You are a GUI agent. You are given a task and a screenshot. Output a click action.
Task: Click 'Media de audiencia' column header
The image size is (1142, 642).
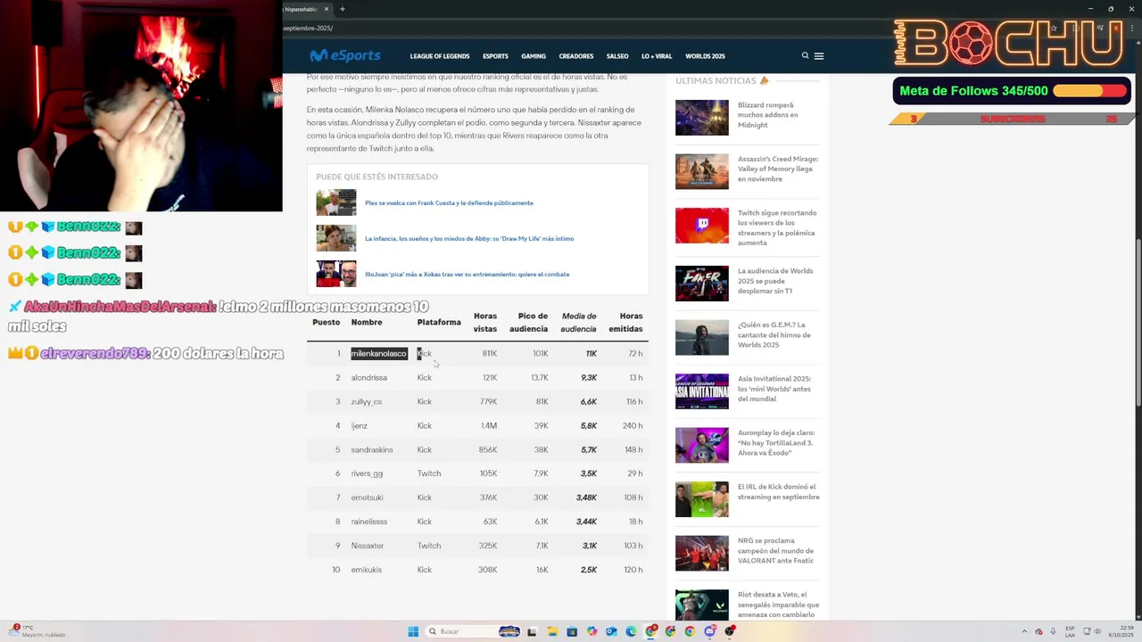pyautogui.click(x=578, y=322)
